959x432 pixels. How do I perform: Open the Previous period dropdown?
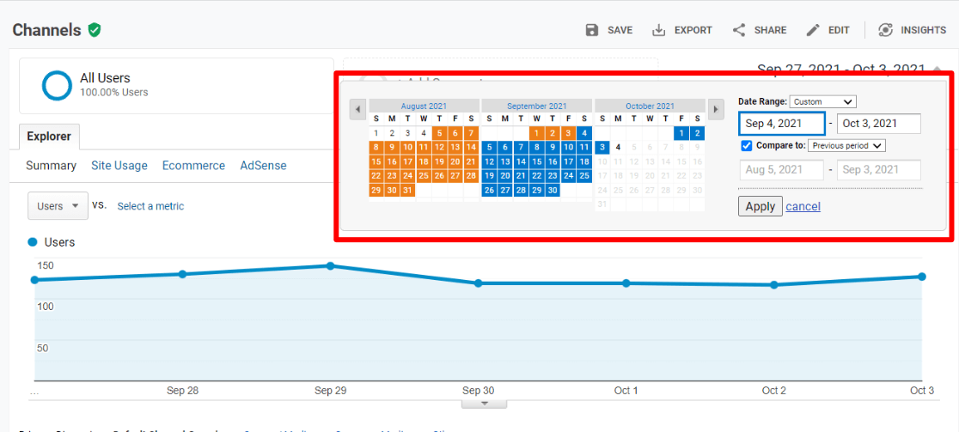846,145
